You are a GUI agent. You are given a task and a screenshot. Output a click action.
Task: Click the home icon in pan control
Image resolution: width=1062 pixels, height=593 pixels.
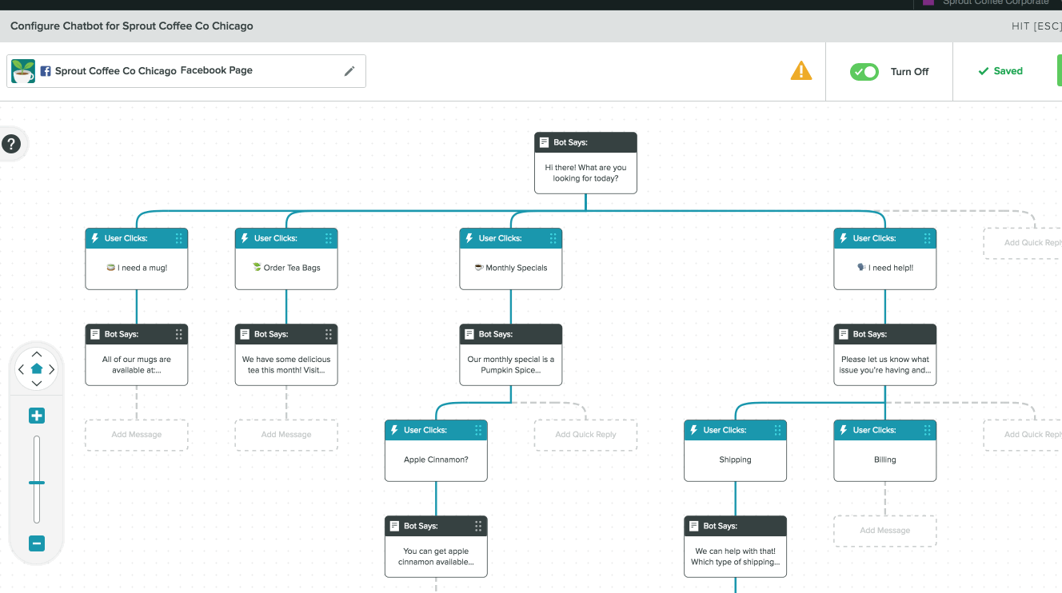click(37, 369)
